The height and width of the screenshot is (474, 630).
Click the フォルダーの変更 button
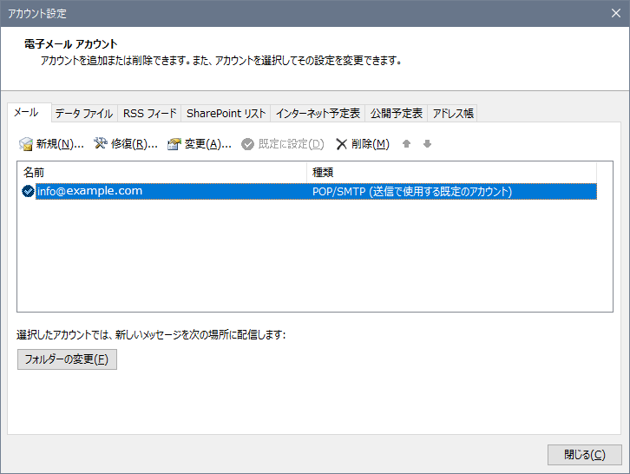(67, 359)
